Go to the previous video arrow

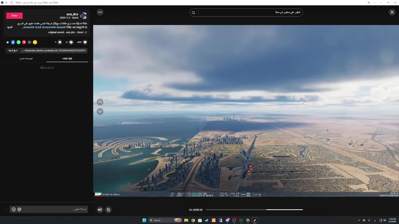point(100,102)
